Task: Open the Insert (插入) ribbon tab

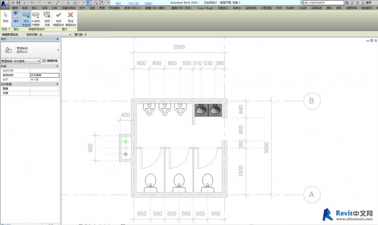Action: (x=35, y=8)
